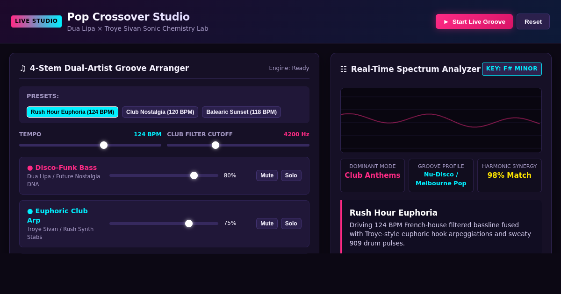Mute the Euphoric Club Arp stem
Viewport: 561px width, 294px height.
click(267, 224)
